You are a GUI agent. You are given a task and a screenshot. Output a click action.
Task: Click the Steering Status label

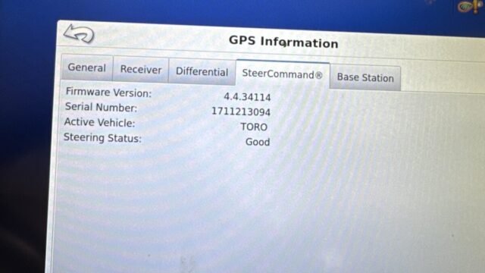(102, 137)
